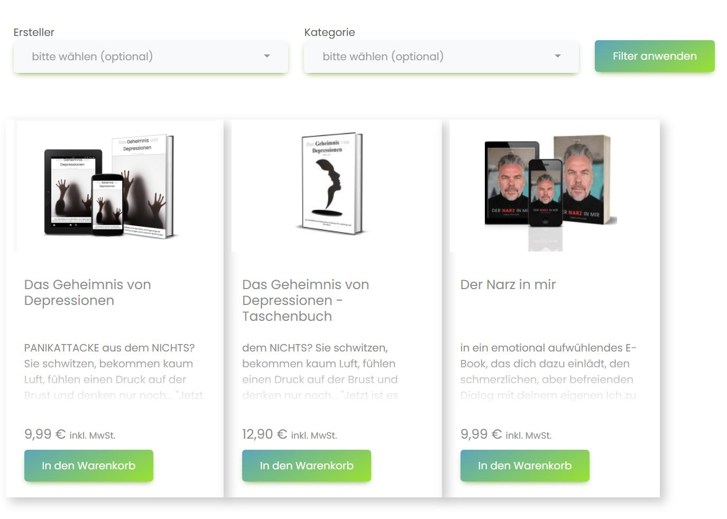Click the Ersteller field label
This screenshot has width=727, height=519.
click(x=34, y=32)
